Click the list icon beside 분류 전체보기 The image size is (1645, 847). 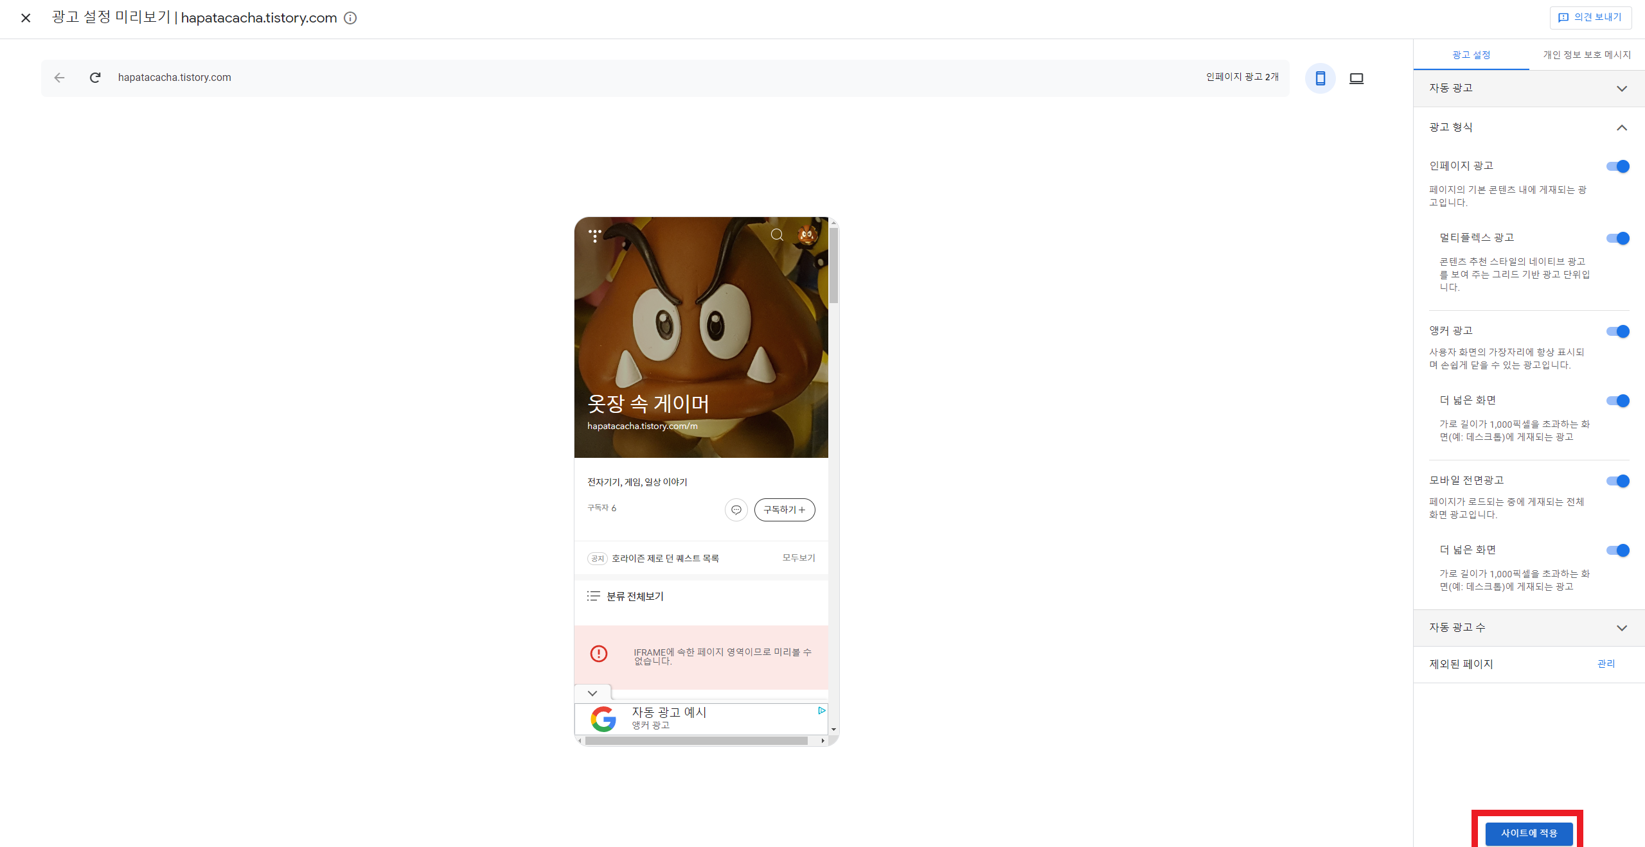tap(593, 597)
